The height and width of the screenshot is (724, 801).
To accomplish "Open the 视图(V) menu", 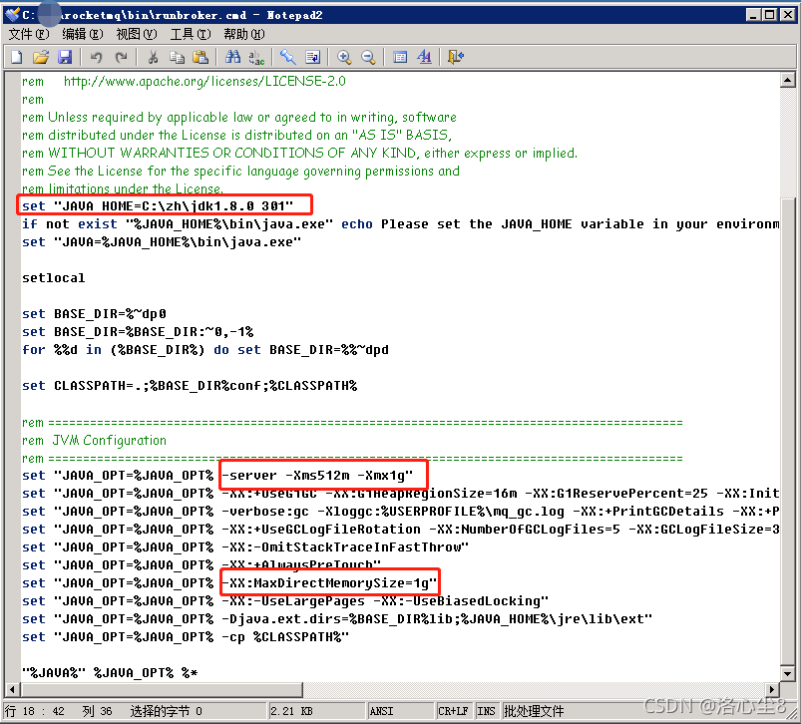I will (x=137, y=34).
